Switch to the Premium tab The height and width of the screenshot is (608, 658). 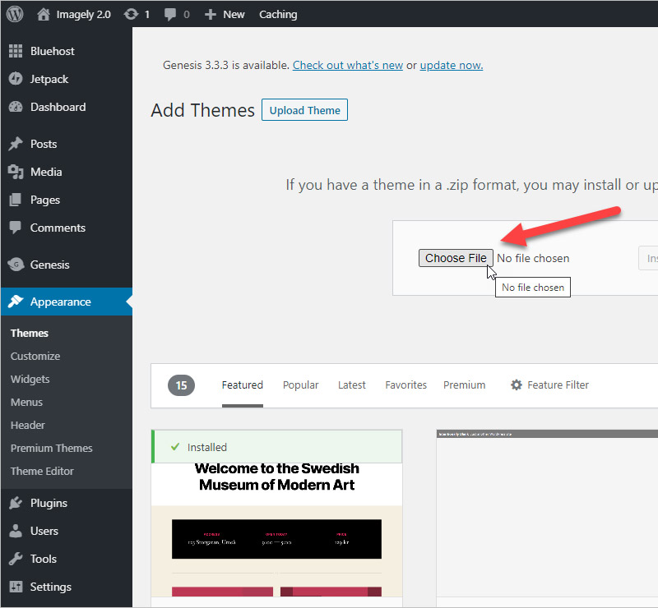[x=464, y=385]
